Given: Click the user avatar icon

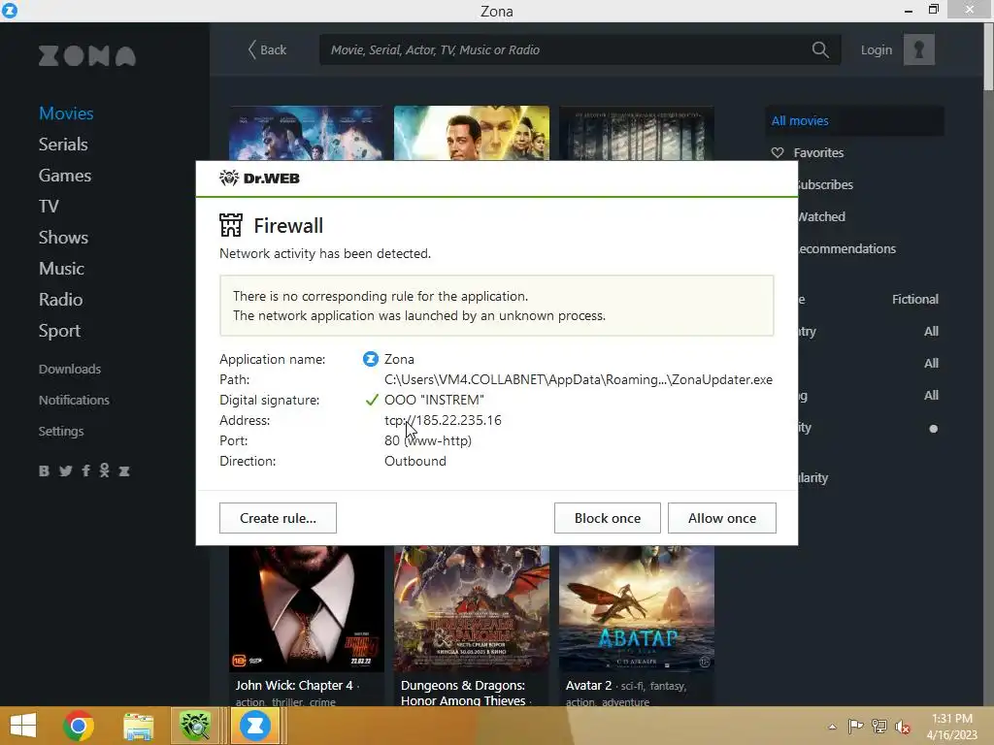Looking at the screenshot, I should pos(918,50).
